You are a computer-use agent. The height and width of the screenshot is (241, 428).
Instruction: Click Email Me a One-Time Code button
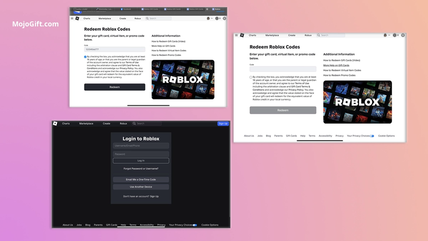(141, 180)
